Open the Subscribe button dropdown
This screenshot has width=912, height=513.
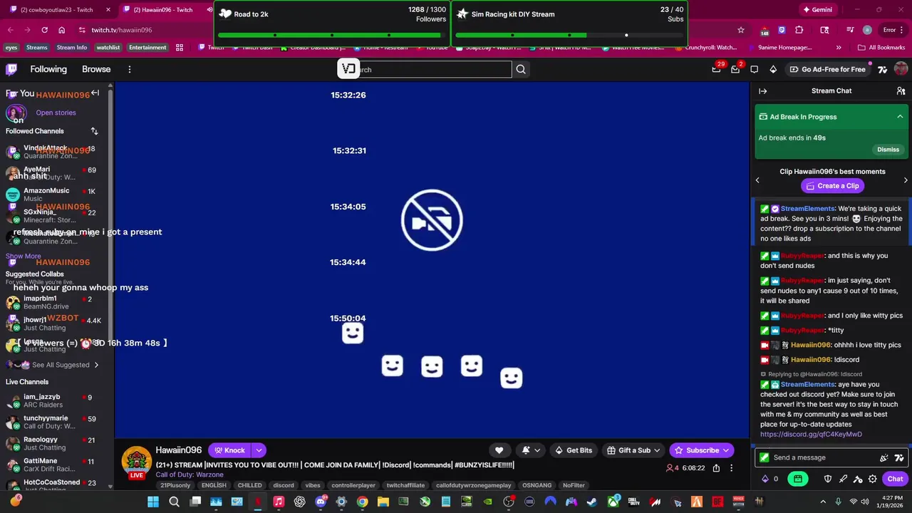point(726,450)
